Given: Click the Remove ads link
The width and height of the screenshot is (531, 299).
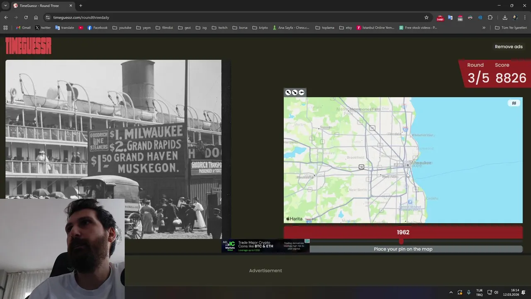Looking at the screenshot, I should (509, 47).
